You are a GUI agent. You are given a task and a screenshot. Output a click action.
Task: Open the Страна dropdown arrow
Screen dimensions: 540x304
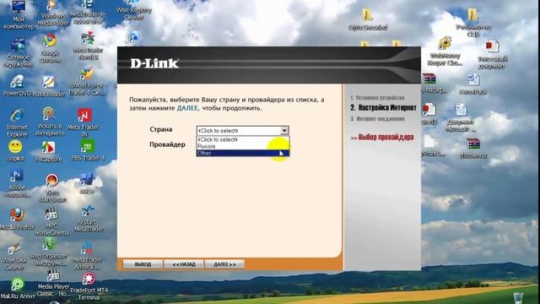[x=284, y=131]
